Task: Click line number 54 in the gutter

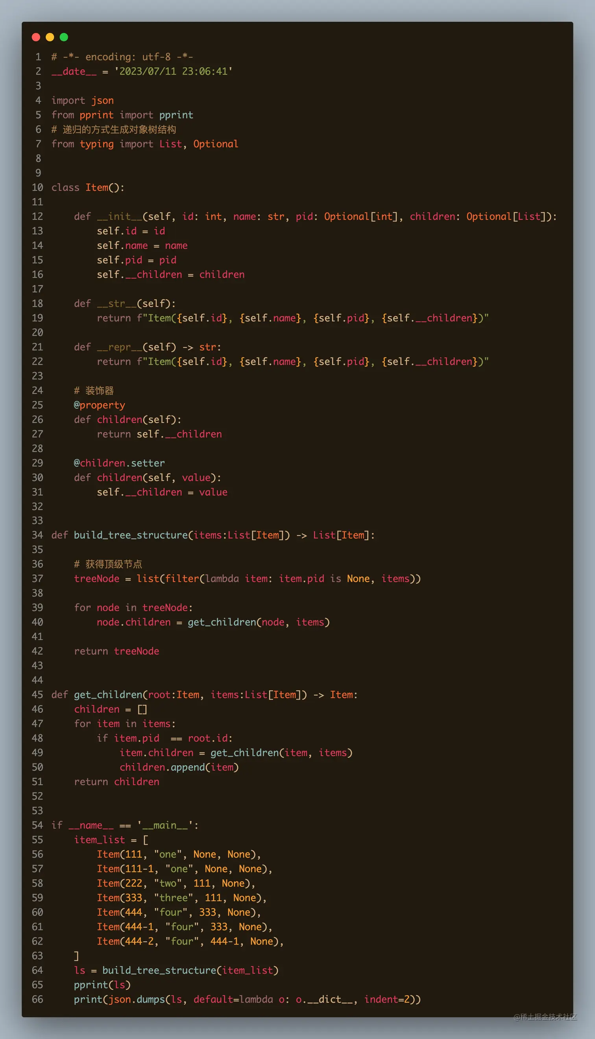Action: [x=37, y=825]
